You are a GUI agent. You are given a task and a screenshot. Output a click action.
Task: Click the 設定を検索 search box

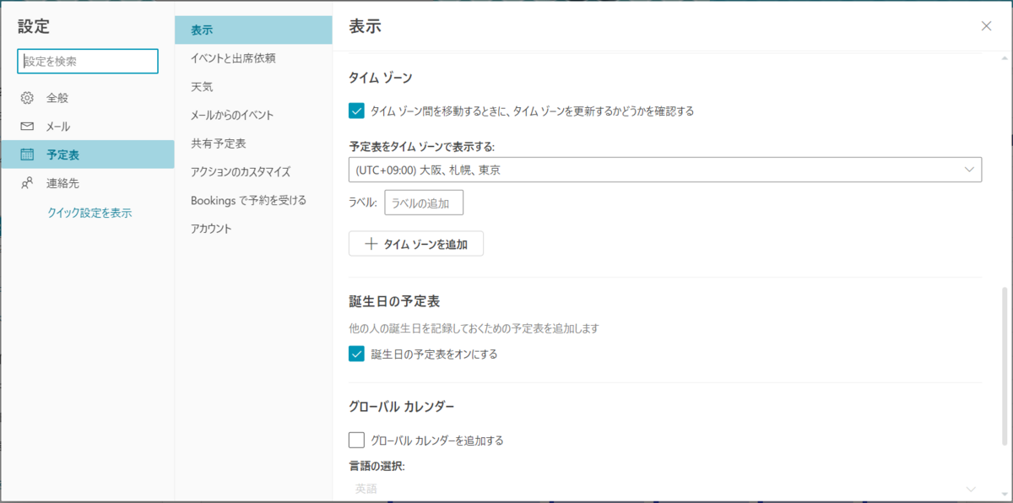88,62
